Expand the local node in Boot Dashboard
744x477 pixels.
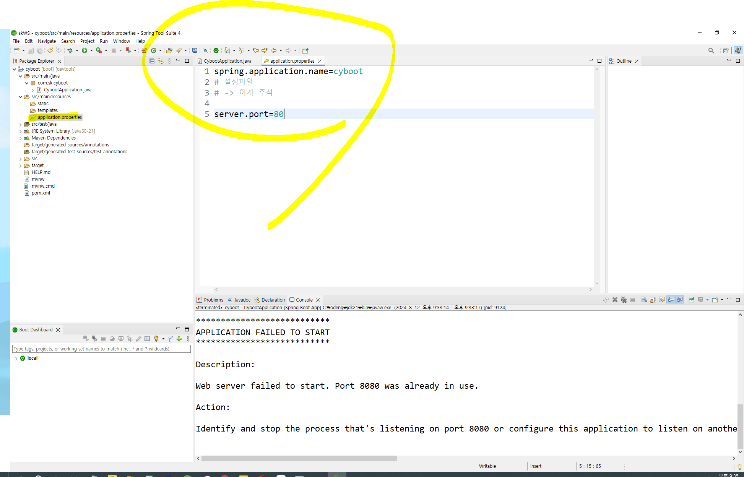click(16, 359)
